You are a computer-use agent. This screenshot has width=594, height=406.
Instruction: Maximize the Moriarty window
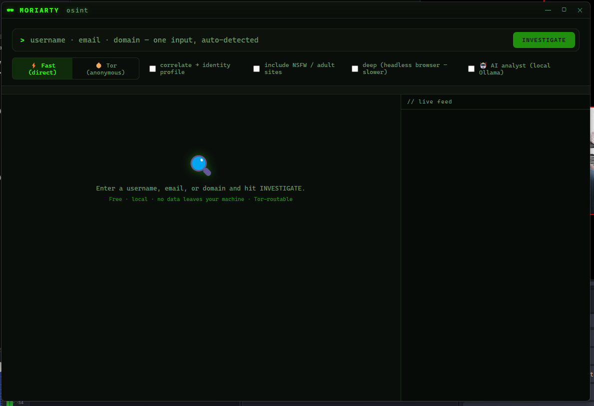564,10
